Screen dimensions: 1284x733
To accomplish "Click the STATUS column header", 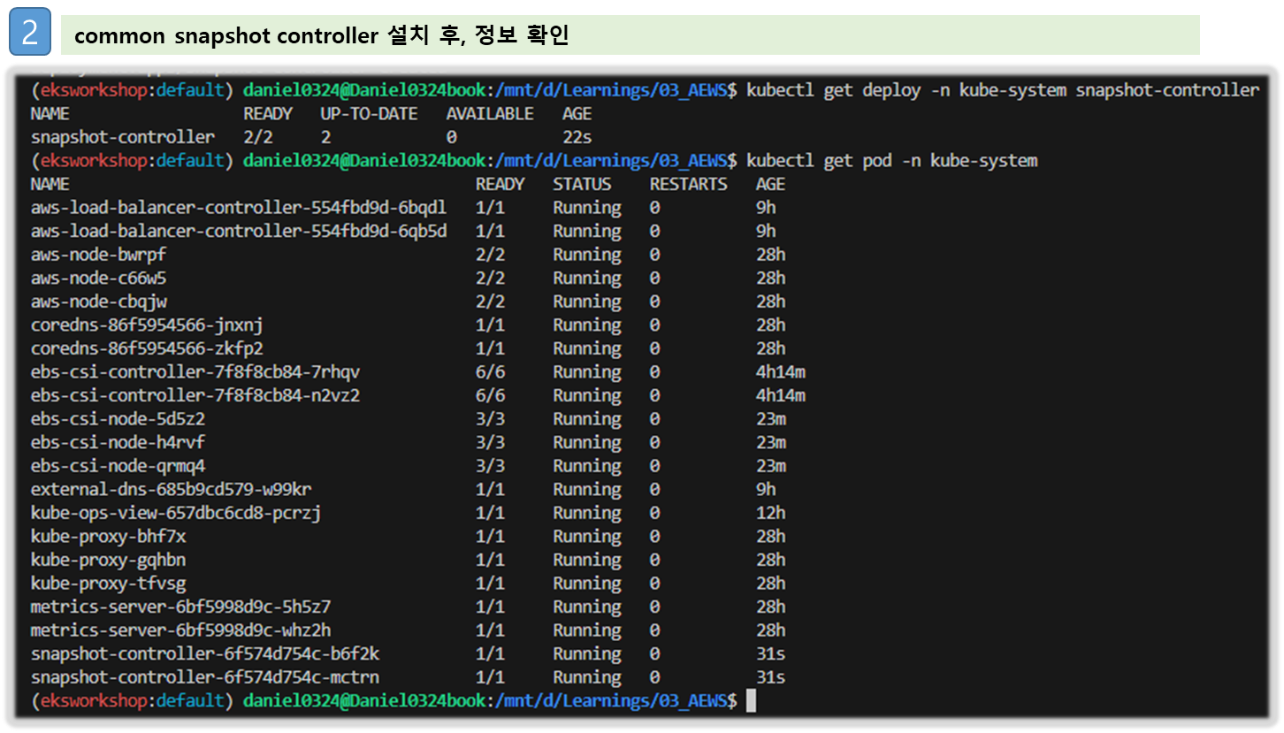I will click(582, 184).
